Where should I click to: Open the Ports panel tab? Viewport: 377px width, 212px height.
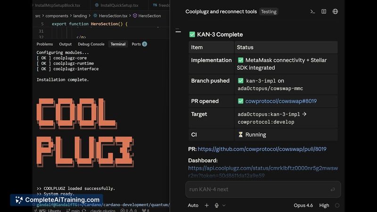(x=136, y=44)
